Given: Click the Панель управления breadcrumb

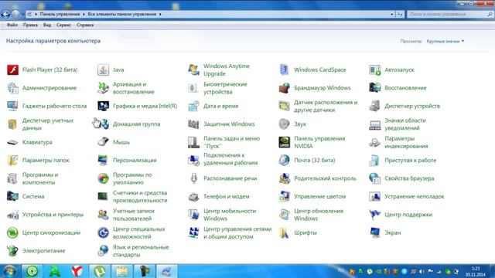Looking at the screenshot, I should 60,14.
